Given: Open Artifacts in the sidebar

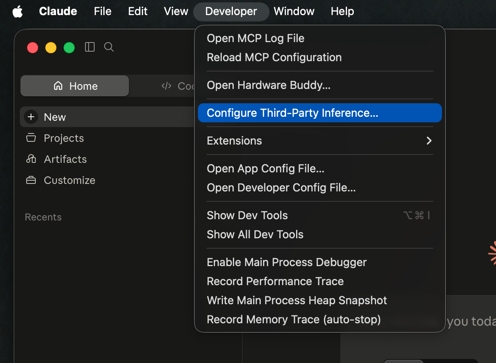Looking at the screenshot, I should click(x=107, y=159).
